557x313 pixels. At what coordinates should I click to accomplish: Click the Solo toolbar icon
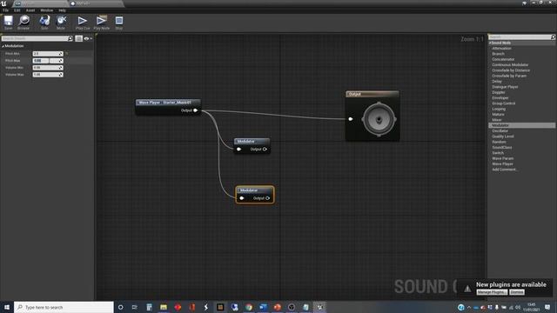44,22
